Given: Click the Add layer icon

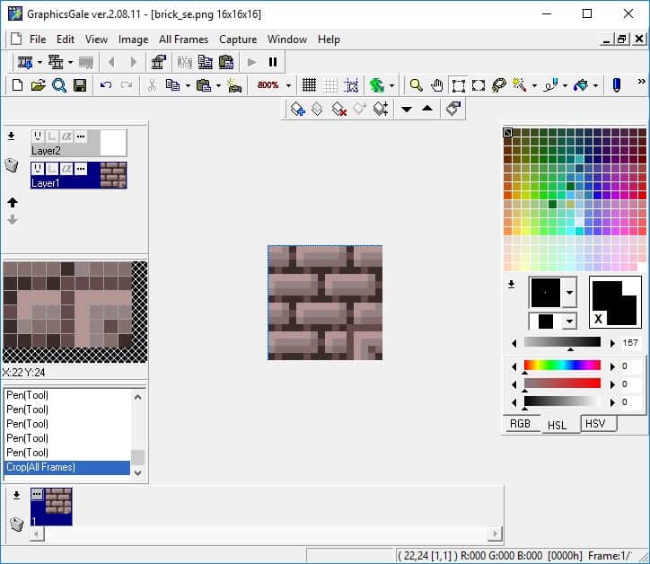Looking at the screenshot, I should [297, 109].
